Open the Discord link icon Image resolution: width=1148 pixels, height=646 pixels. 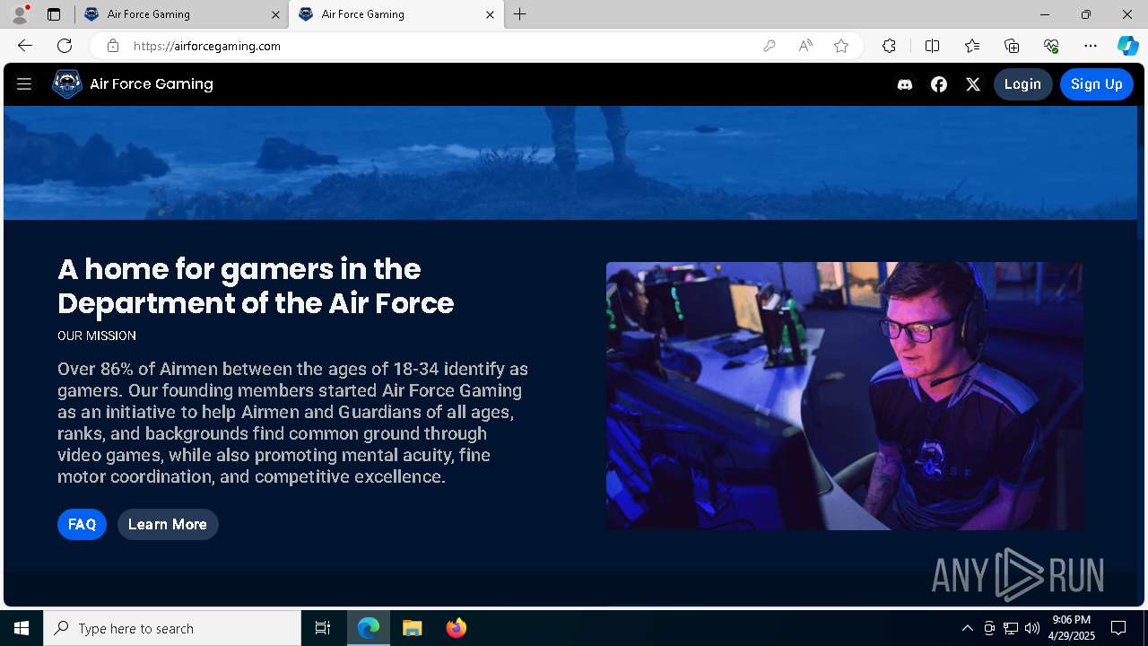(x=905, y=84)
